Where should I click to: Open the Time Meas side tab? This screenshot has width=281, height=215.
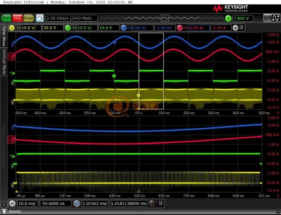point(4,36)
